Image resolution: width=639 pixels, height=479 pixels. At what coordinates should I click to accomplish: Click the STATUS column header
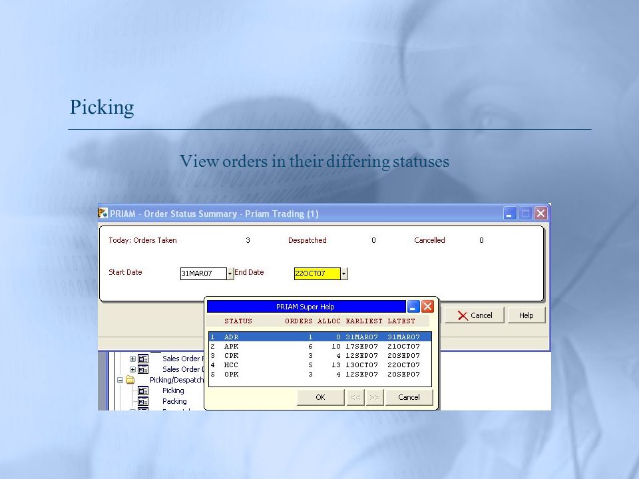click(x=238, y=321)
